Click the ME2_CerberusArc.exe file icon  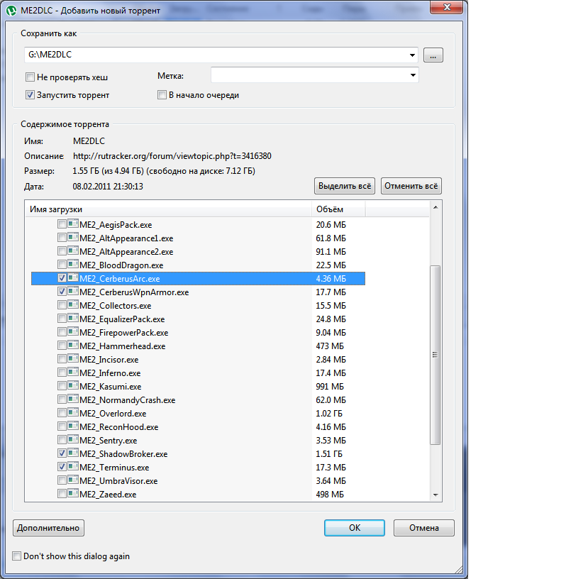pyautogui.click(x=73, y=278)
